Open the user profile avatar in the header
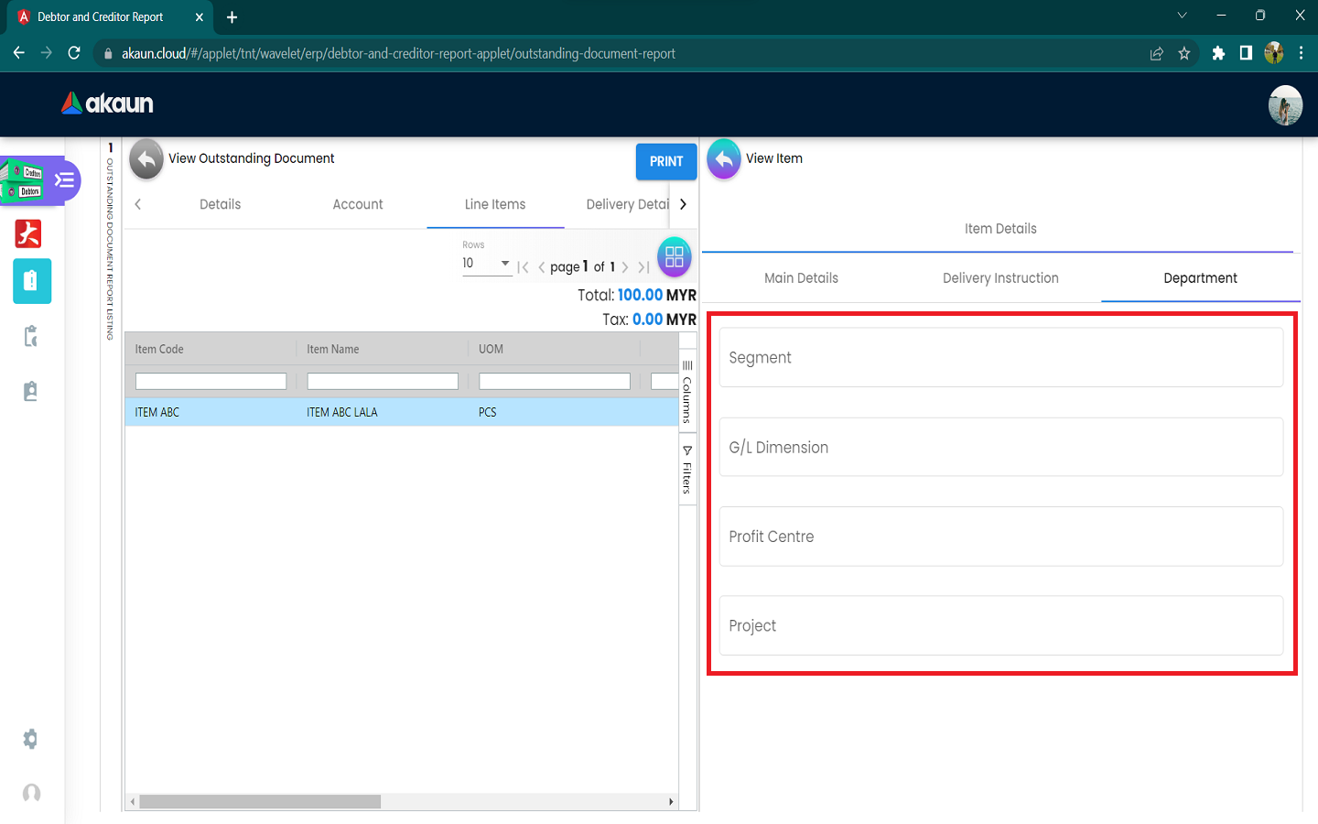The image size is (1318, 824). (x=1284, y=105)
